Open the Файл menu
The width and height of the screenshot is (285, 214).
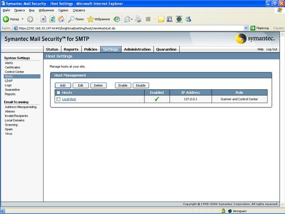(x=6, y=10)
